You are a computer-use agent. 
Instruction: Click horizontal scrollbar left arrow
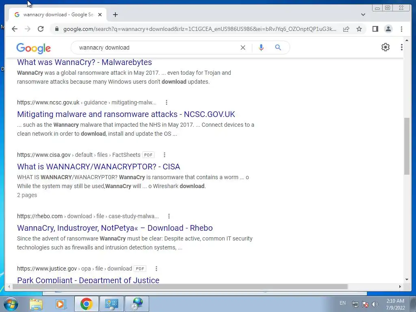tap(9, 286)
